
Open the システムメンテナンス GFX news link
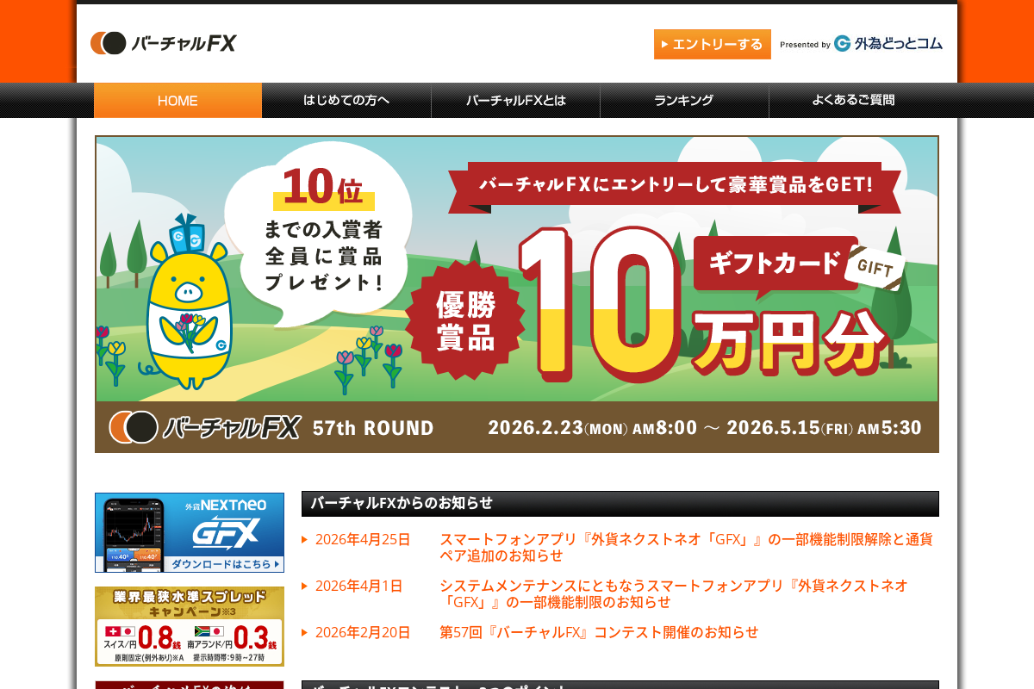point(674,593)
